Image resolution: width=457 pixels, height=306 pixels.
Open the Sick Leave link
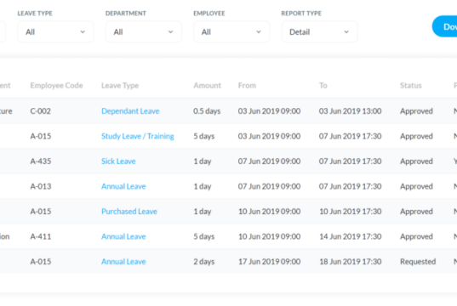118,161
